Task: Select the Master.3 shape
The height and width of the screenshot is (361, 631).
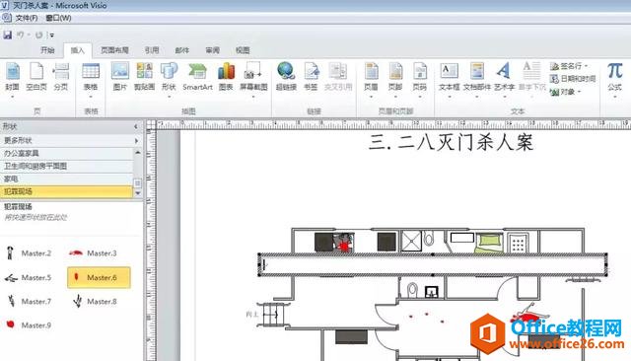Action: (x=93, y=253)
